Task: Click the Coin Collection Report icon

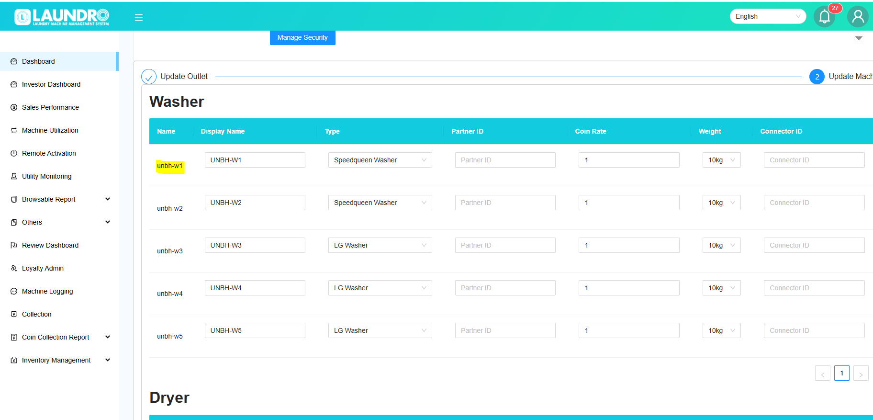Action: pos(14,337)
